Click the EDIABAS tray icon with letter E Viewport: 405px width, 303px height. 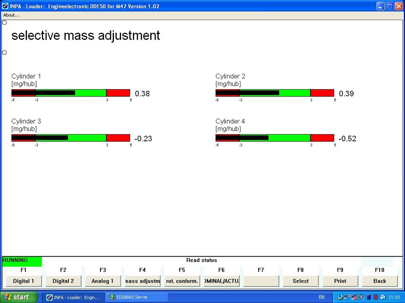340,297
